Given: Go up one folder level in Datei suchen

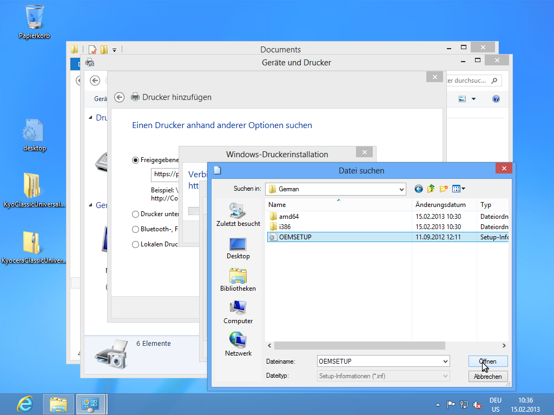Looking at the screenshot, I should [431, 189].
